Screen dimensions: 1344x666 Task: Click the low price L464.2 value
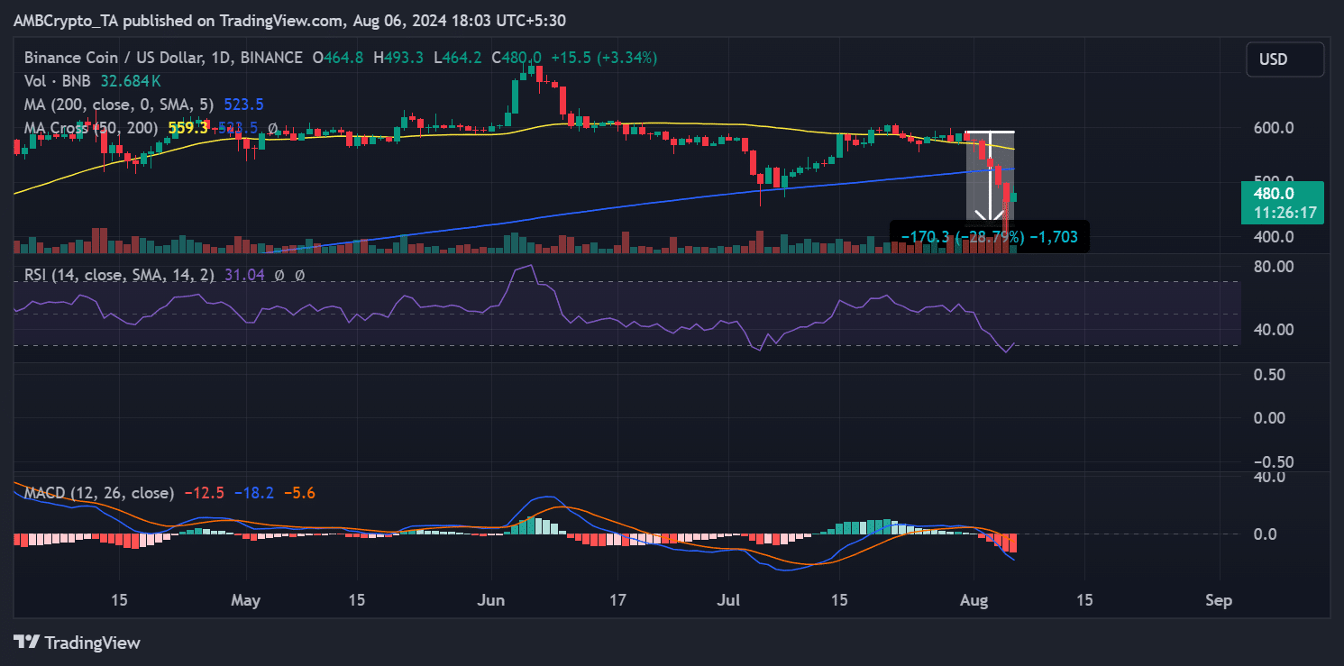pos(457,58)
